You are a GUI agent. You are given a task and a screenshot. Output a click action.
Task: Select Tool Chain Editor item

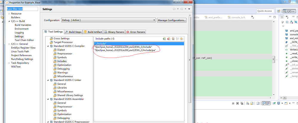(24, 40)
